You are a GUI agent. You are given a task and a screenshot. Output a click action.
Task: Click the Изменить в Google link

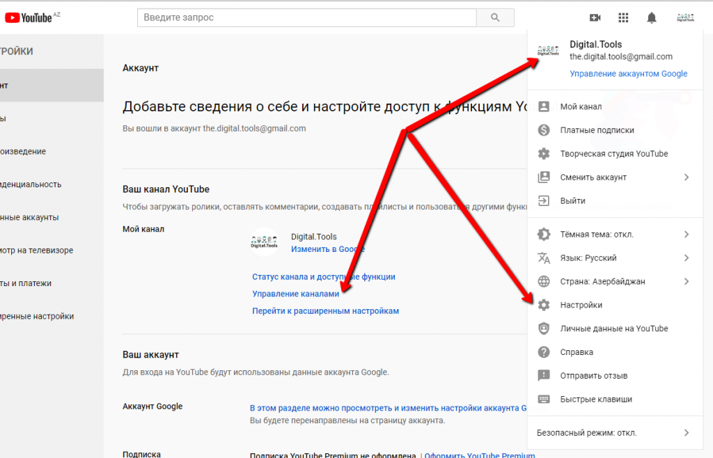coord(327,249)
